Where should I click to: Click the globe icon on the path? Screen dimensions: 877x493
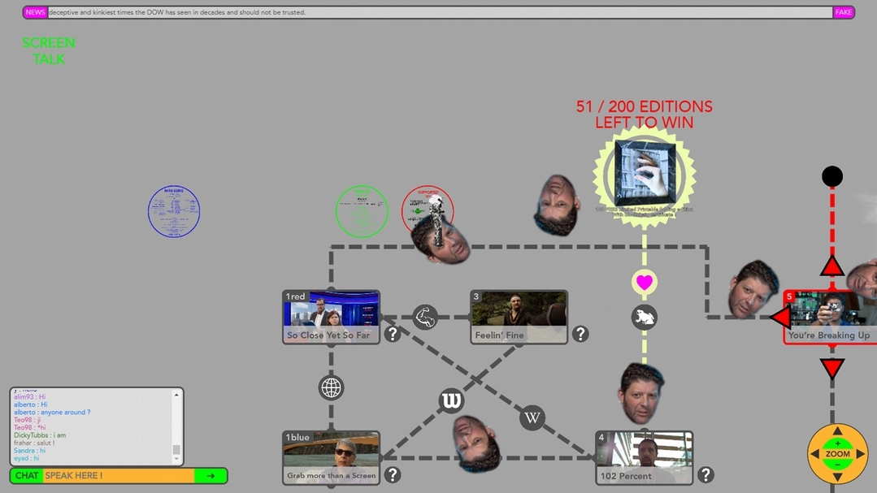(331, 388)
